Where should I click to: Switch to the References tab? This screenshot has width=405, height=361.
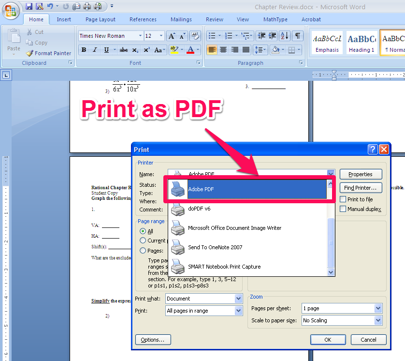point(143,19)
